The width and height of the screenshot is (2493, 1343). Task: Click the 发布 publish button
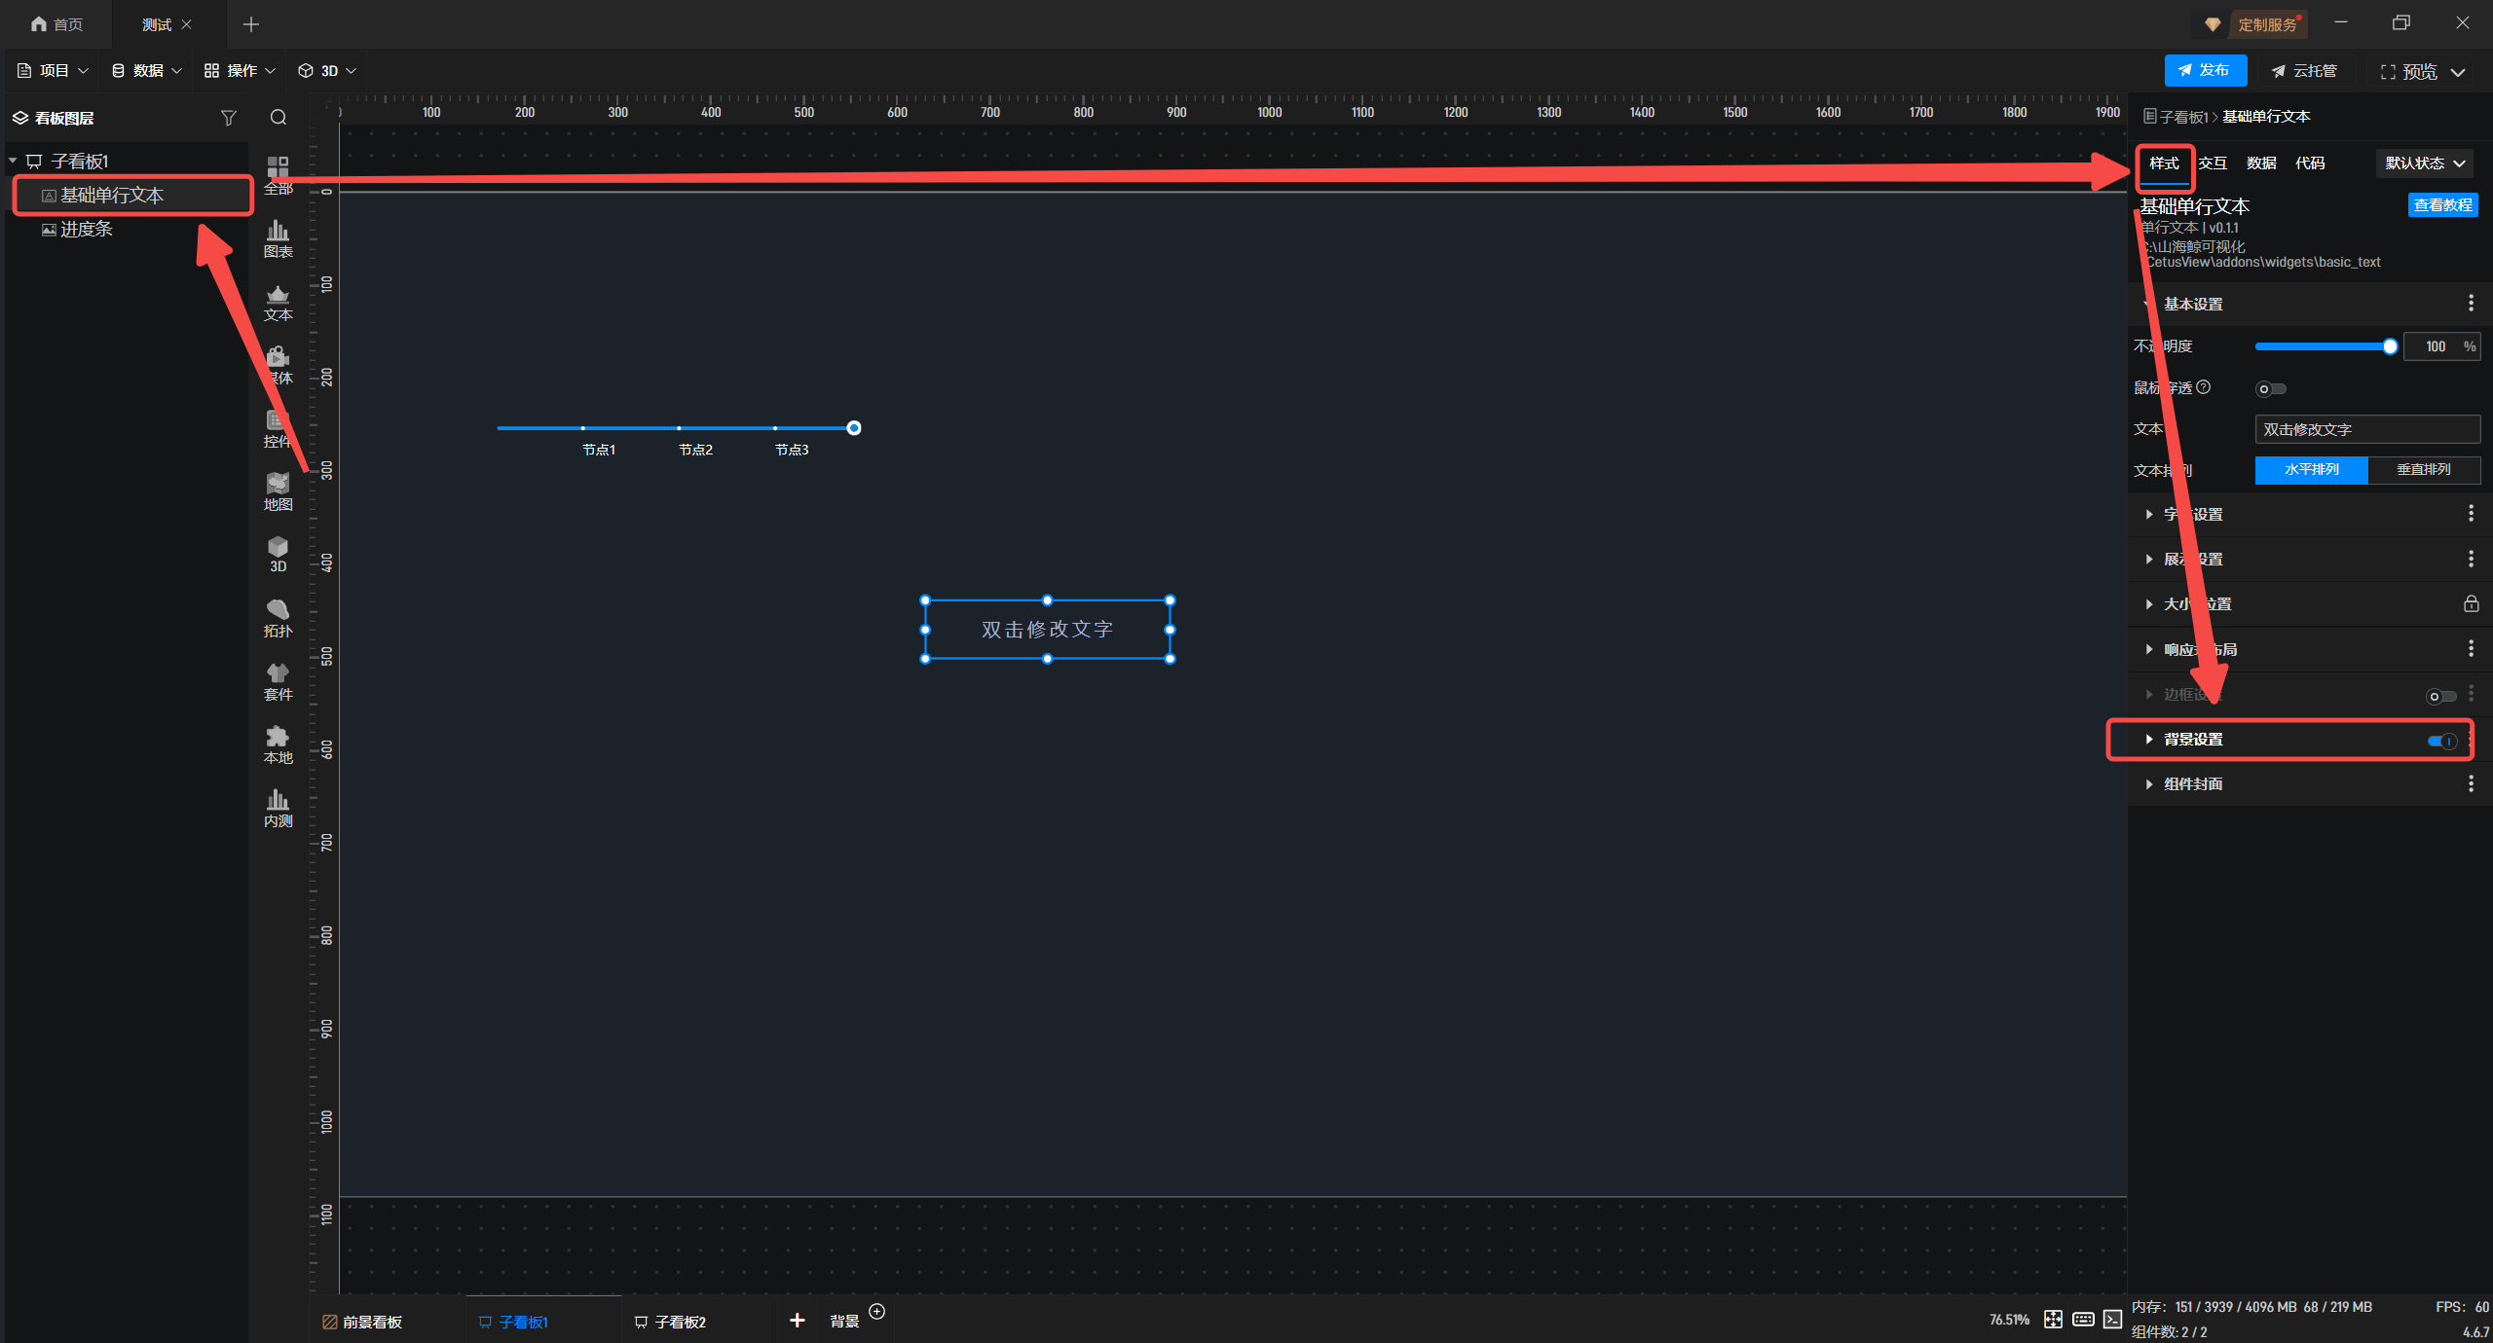2205,71
